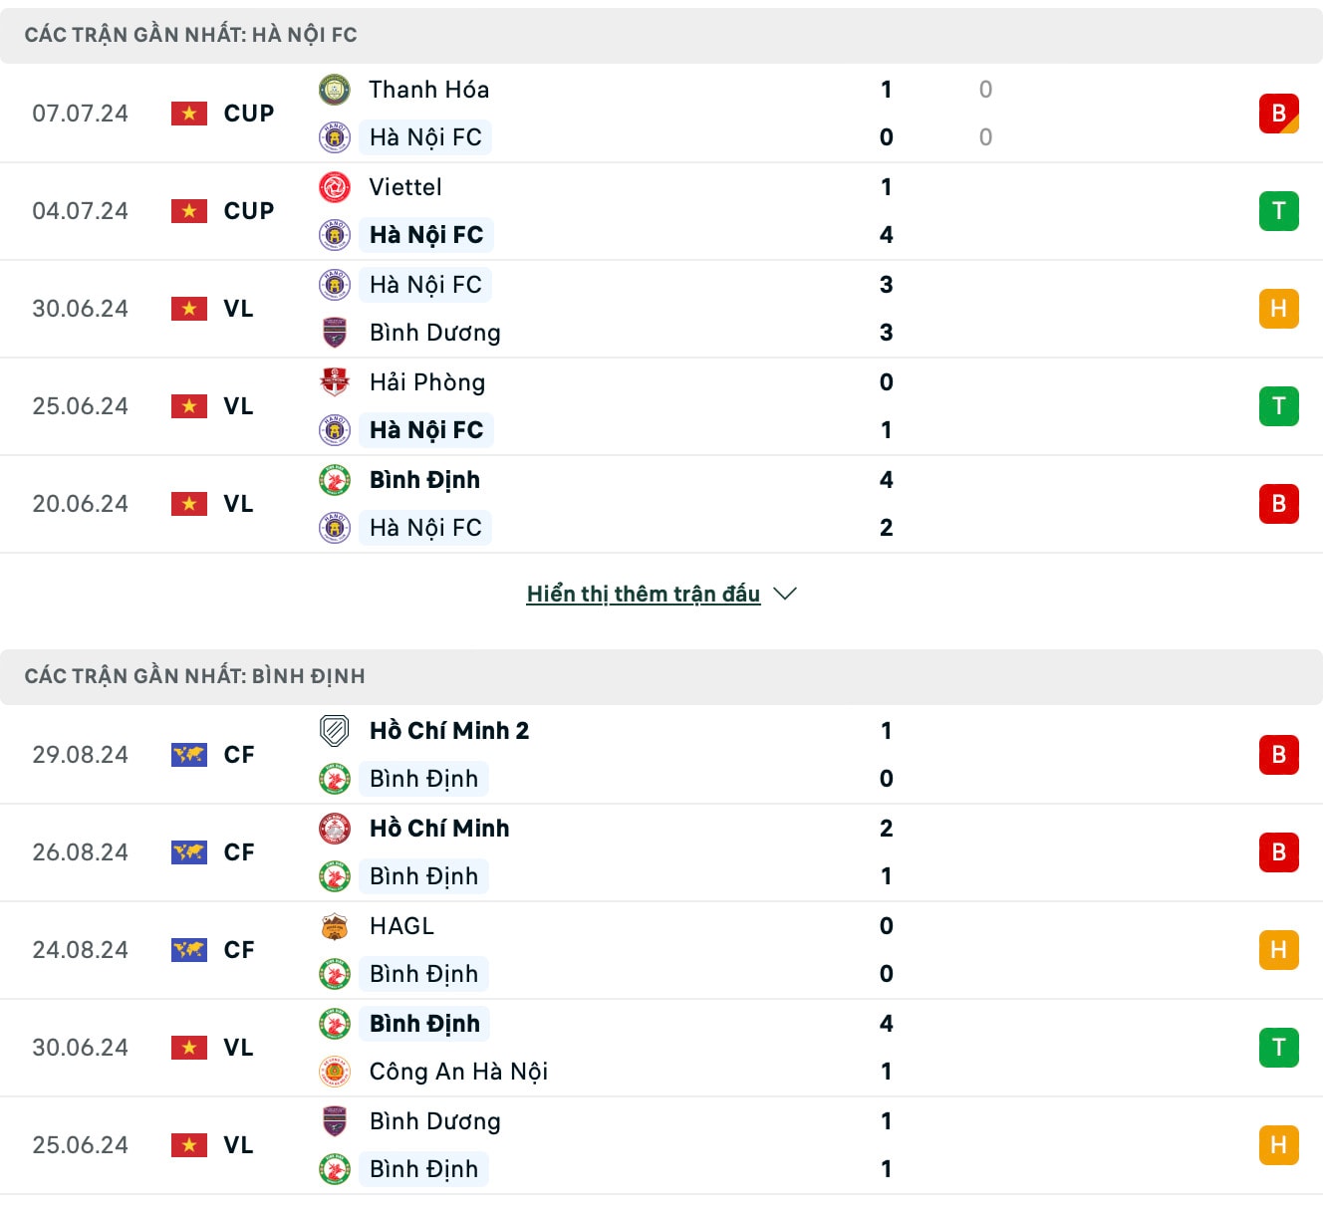Click the Công An Hà Nội crest
The height and width of the screenshot is (1207, 1325).
click(x=335, y=1072)
